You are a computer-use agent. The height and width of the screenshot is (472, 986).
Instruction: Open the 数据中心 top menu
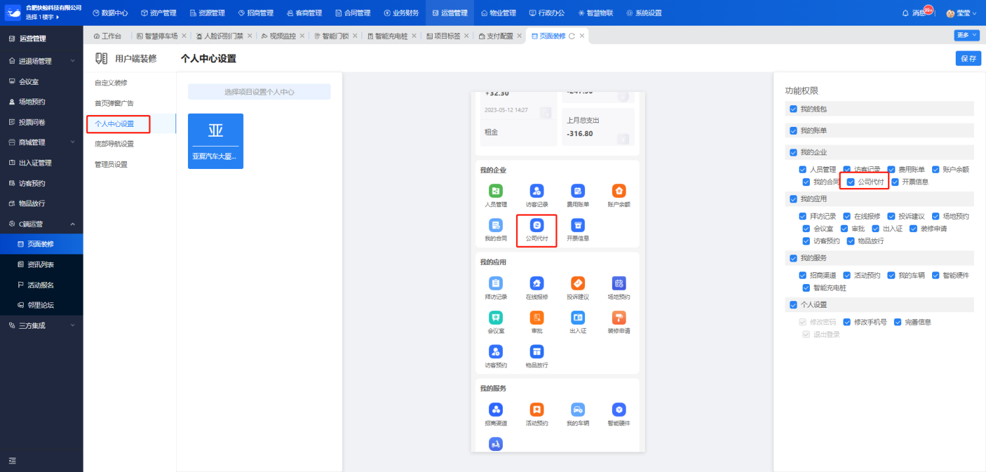[x=110, y=13]
